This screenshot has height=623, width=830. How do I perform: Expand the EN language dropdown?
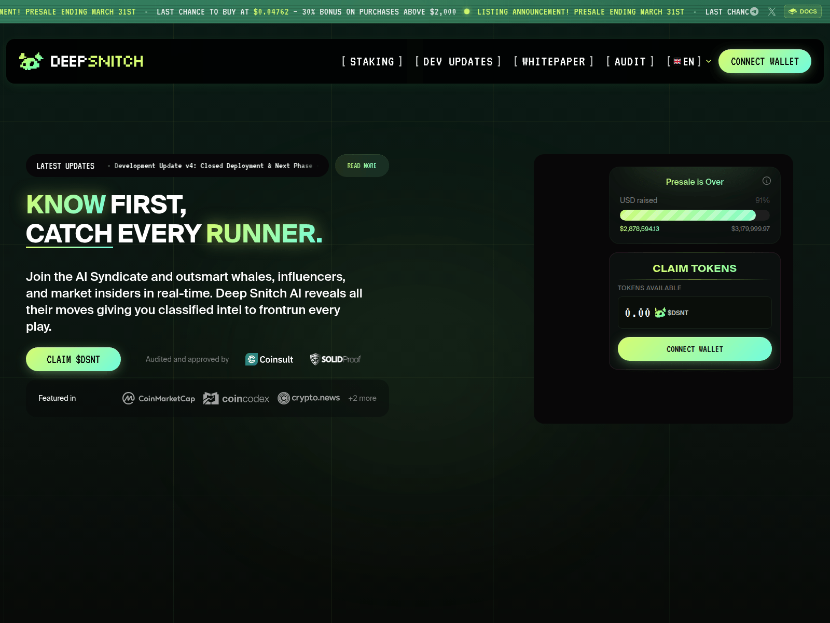pyautogui.click(x=689, y=62)
